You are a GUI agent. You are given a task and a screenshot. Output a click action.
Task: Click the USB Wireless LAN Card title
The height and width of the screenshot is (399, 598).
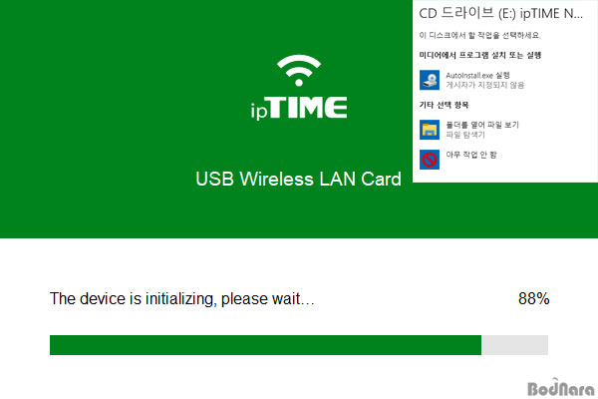click(x=298, y=179)
